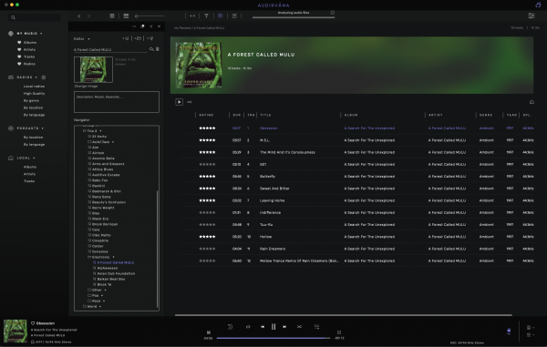Switch to list view

(x=126, y=16)
